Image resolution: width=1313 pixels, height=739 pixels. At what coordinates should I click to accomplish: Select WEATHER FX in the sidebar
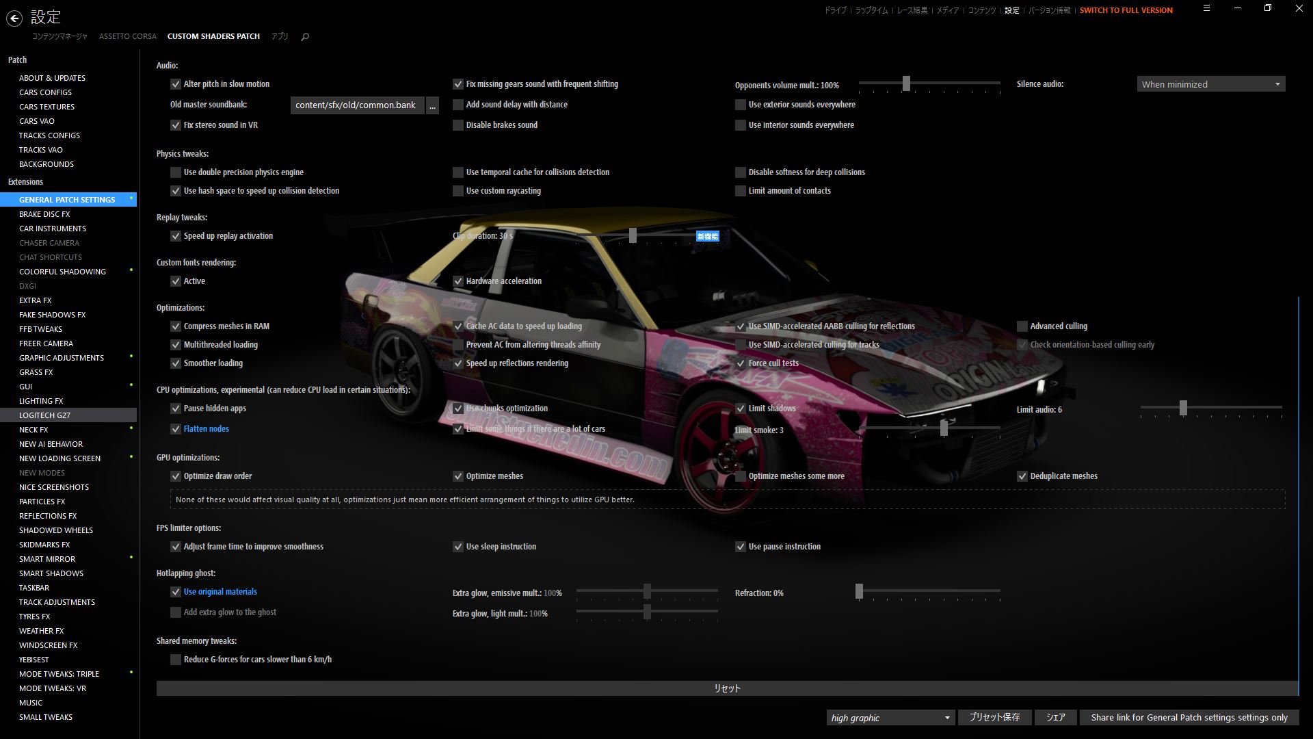(x=41, y=631)
